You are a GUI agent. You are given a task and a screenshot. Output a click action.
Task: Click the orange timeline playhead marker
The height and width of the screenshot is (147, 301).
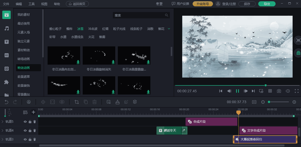click(238, 113)
